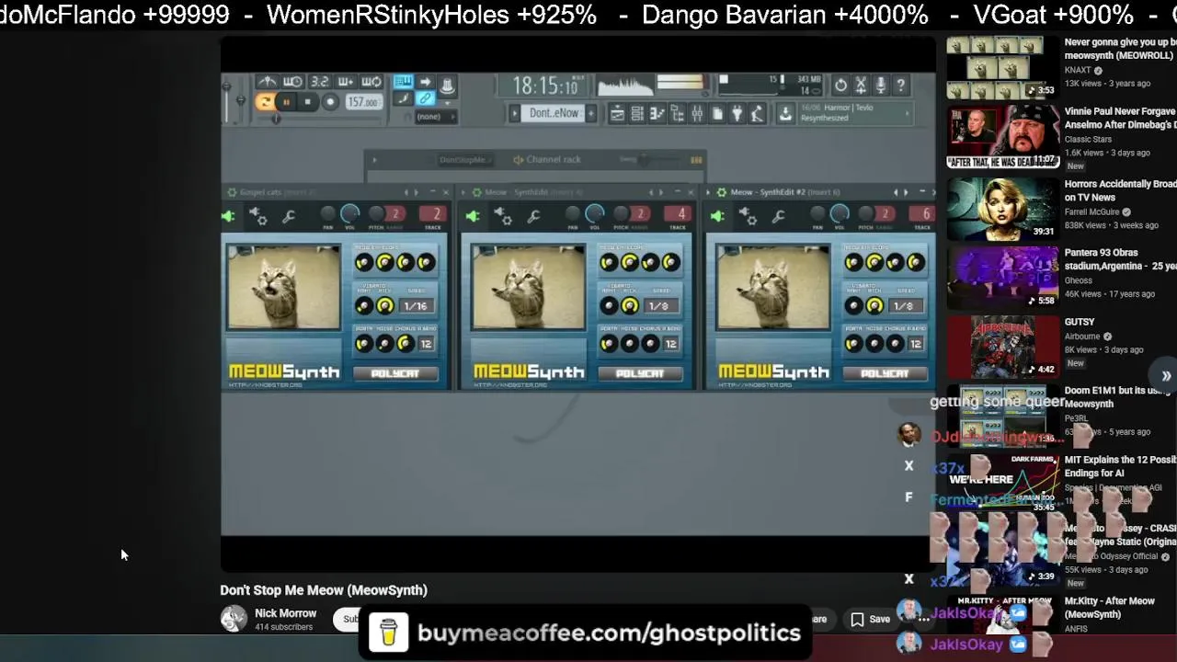Image resolution: width=1177 pixels, height=662 pixels.
Task: Switch pattern/song mode toggle button
Action: (264, 102)
